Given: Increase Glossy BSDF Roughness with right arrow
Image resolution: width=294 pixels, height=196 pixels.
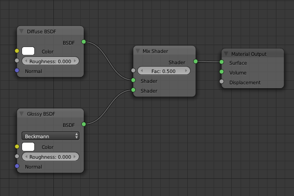Looking at the screenshot, I should click(x=75, y=156).
